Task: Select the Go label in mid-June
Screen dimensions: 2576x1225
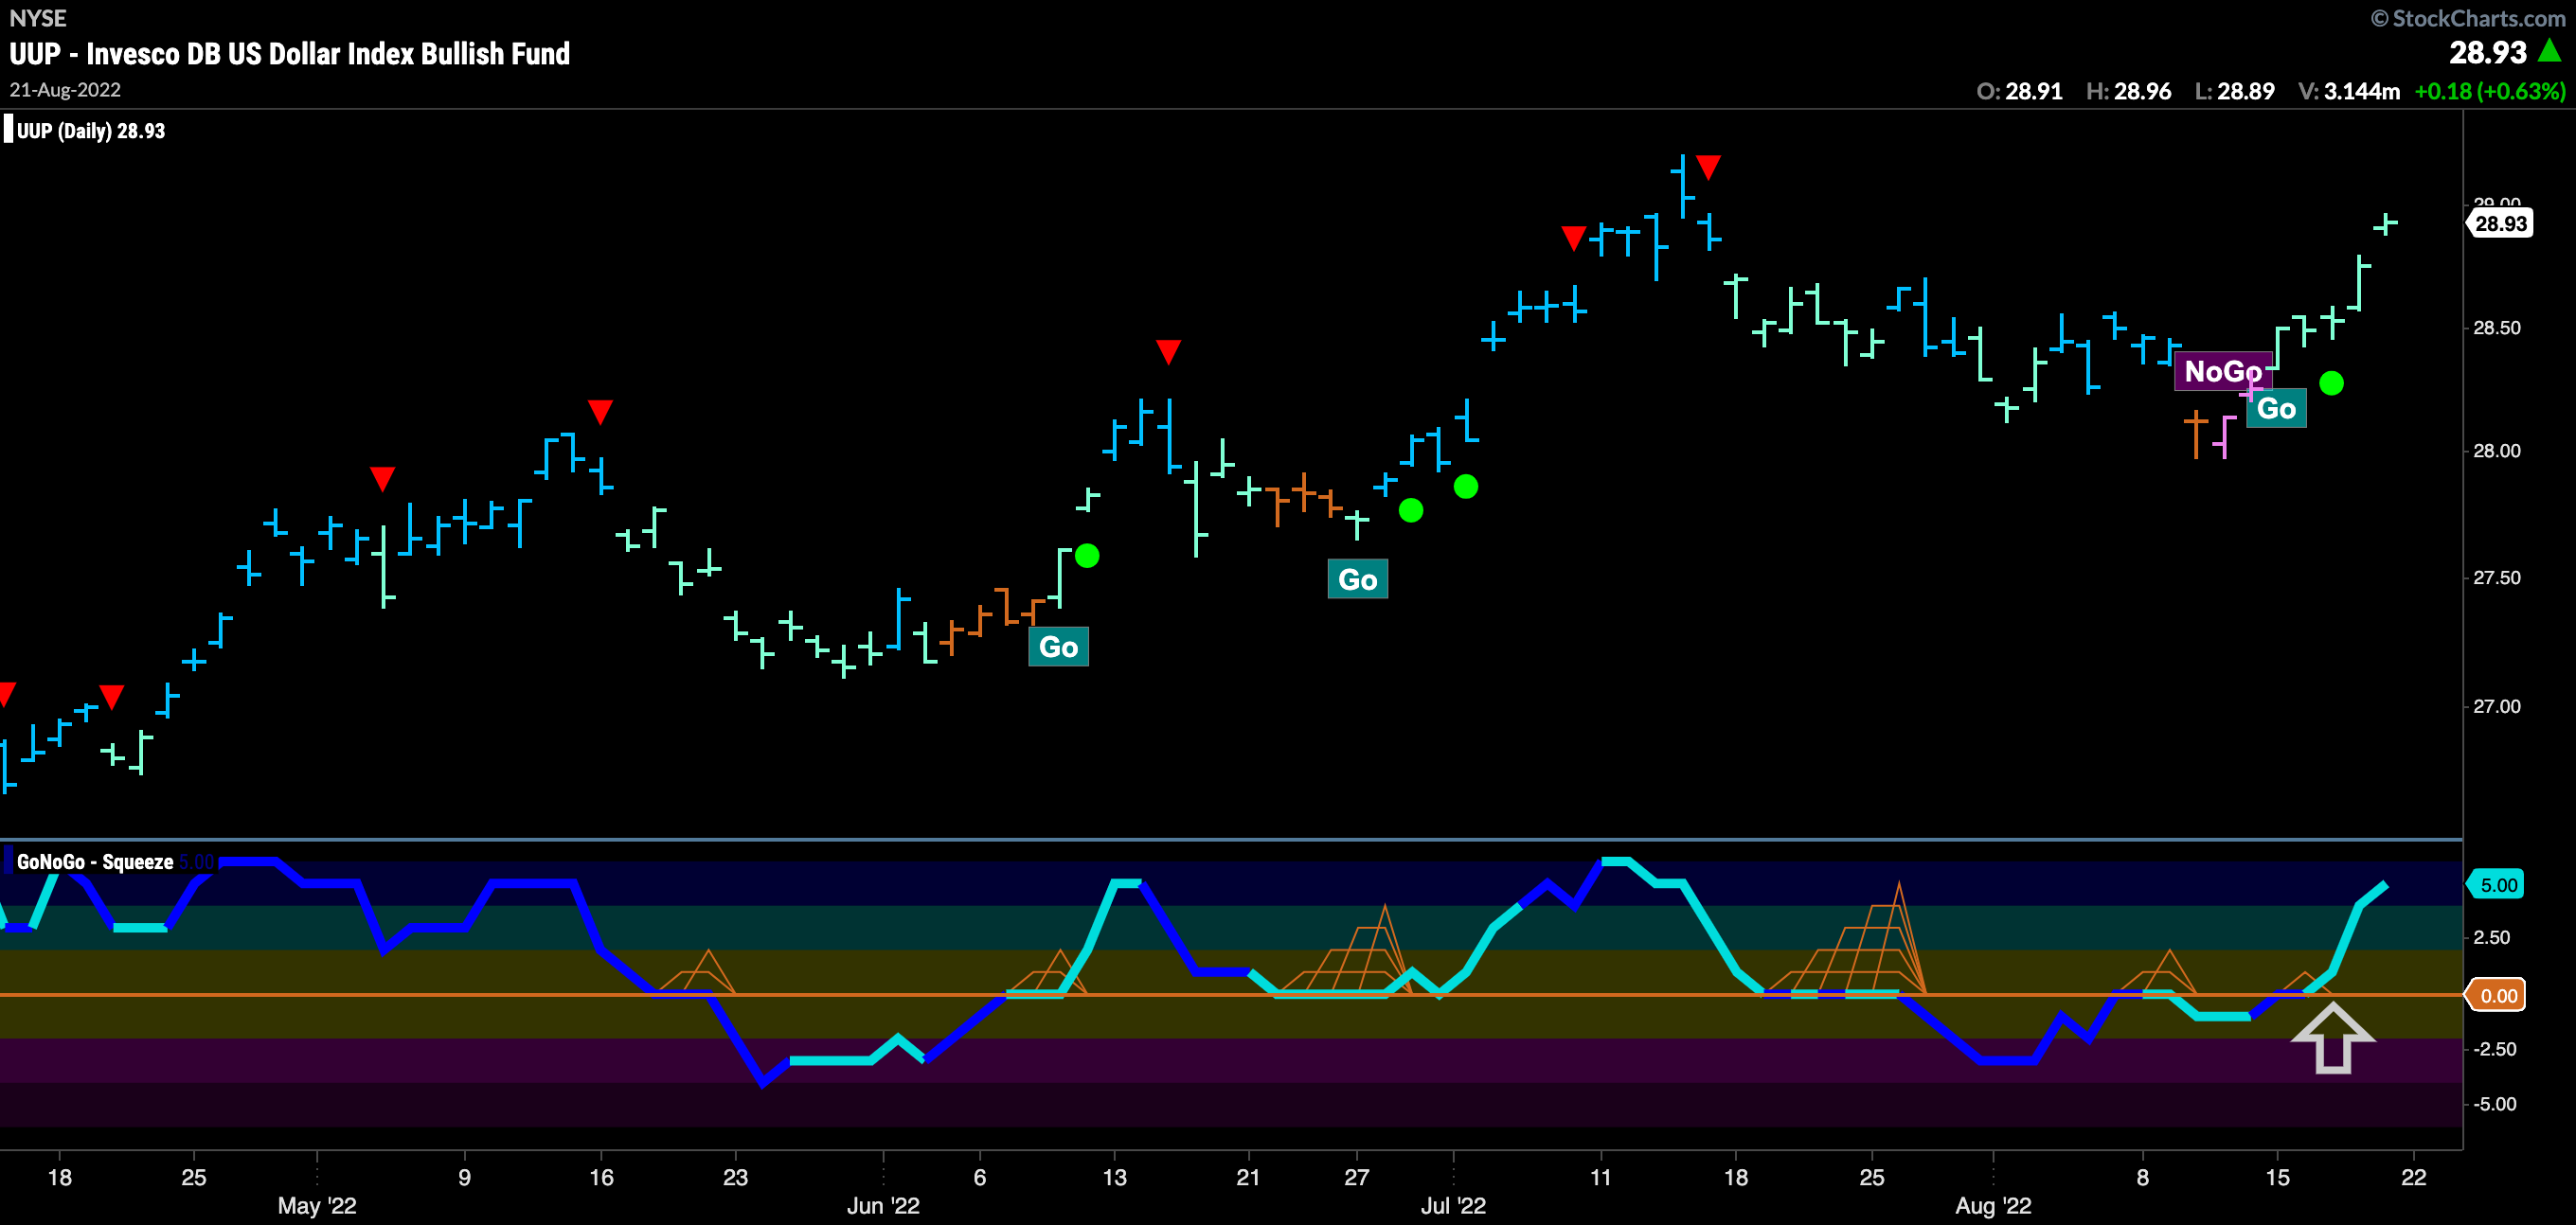Action: pyautogui.click(x=1058, y=647)
